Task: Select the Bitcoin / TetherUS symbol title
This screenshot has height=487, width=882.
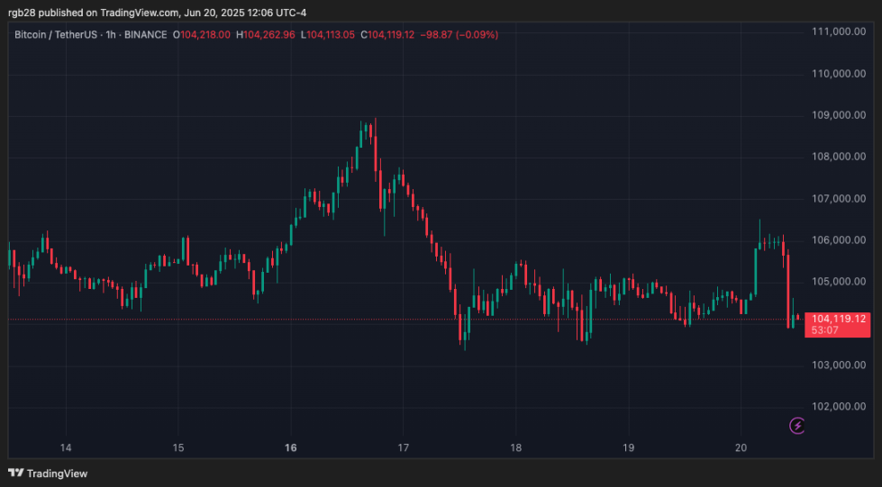Action: (x=56, y=35)
